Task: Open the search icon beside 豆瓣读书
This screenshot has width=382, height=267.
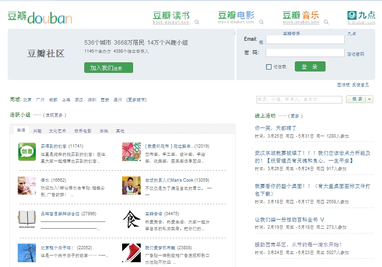Action: click(x=197, y=22)
